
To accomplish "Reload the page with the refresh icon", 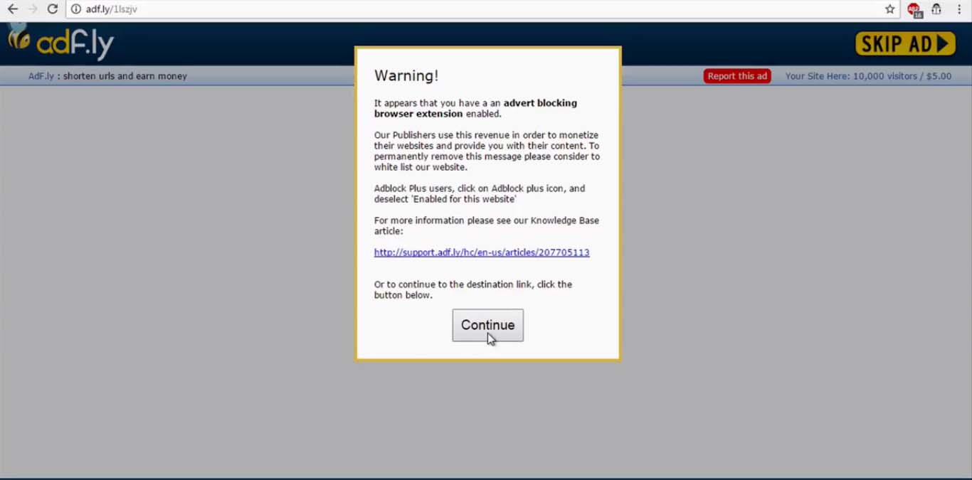I will pos(52,9).
